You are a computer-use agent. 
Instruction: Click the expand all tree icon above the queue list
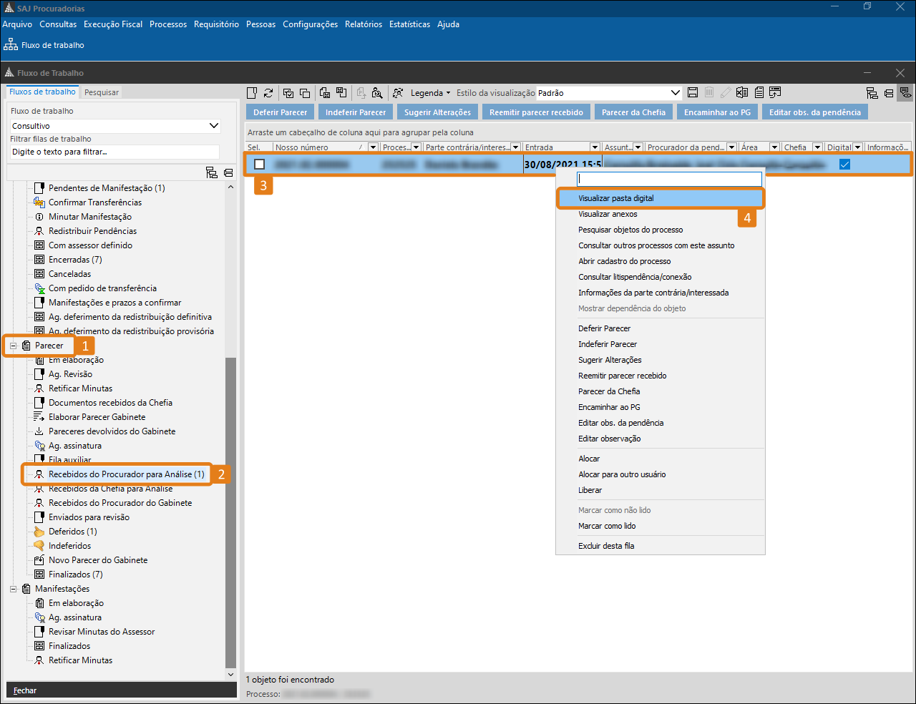211,172
